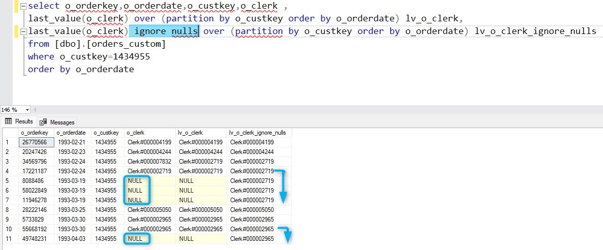Place the cursor on the o_custkey=1434955 condition
603x250 pixels.
coord(105,56)
